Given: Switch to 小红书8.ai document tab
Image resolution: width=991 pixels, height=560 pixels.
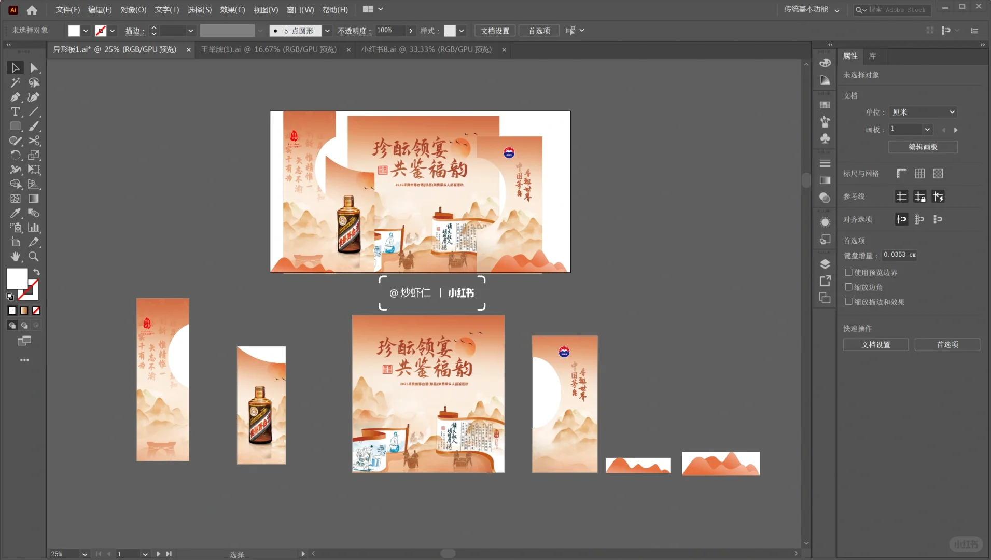Looking at the screenshot, I should (x=426, y=49).
